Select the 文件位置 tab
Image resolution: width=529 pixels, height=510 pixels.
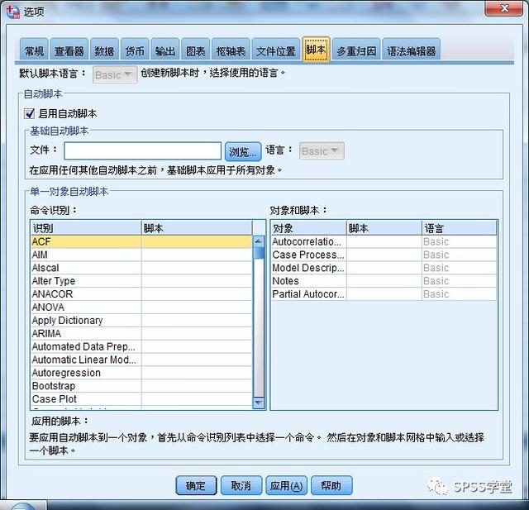276,50
